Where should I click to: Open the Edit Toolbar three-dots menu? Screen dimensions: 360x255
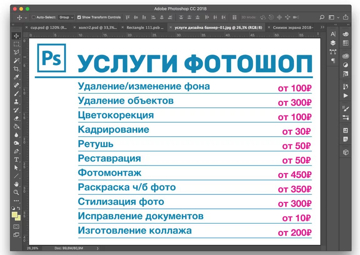(16, 201)
